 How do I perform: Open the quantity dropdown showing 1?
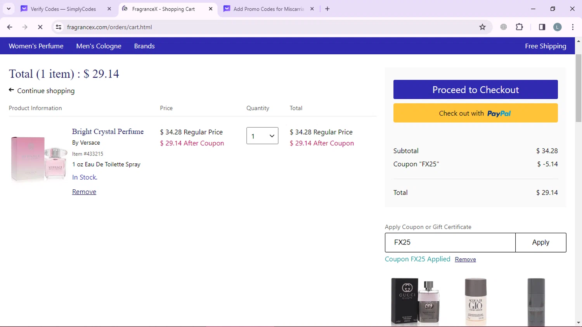point(262,136)
